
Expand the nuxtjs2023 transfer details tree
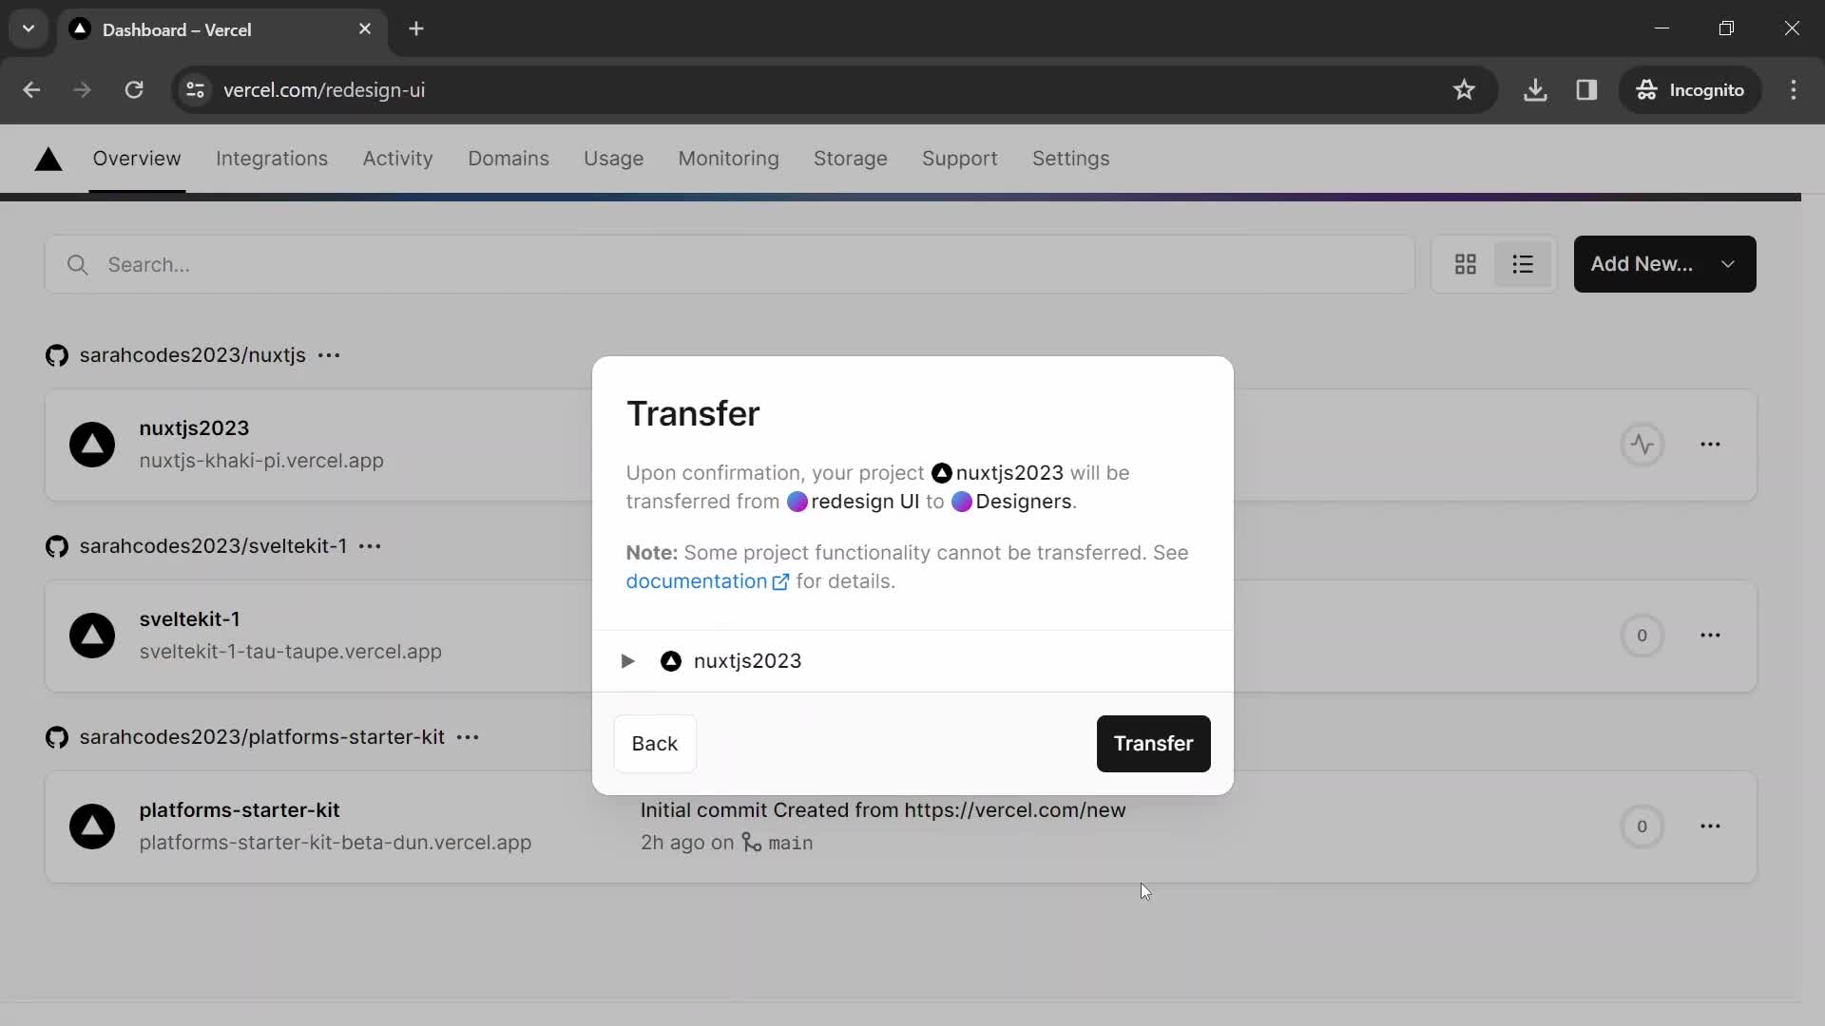point(626,660)
